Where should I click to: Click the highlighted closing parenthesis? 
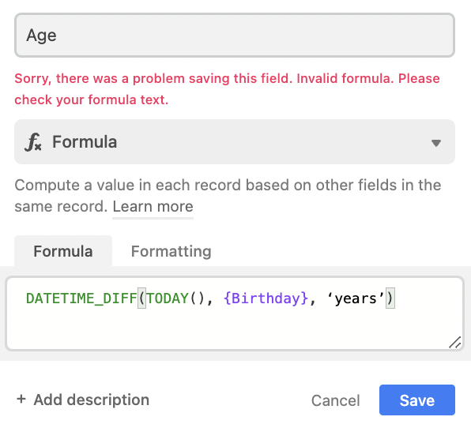tap(390, 298)
